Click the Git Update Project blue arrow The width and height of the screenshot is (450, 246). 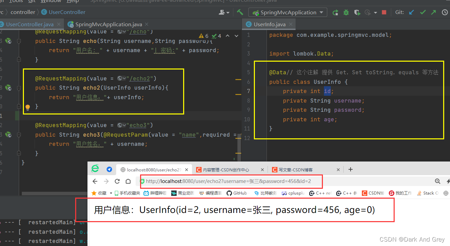(x=411, y=12)
